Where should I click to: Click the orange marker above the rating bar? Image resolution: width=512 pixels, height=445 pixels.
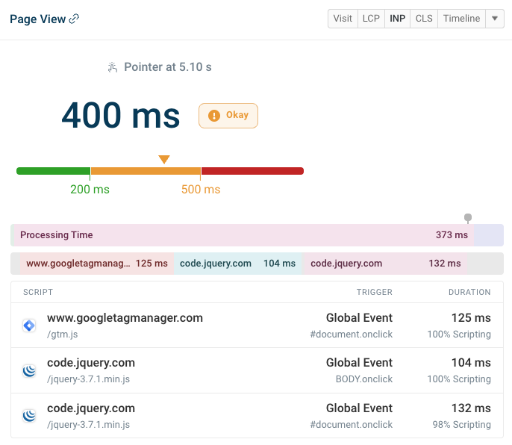[x=164, y=159]
